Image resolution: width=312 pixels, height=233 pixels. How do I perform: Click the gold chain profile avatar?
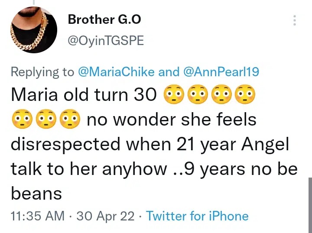pos(33,30)
